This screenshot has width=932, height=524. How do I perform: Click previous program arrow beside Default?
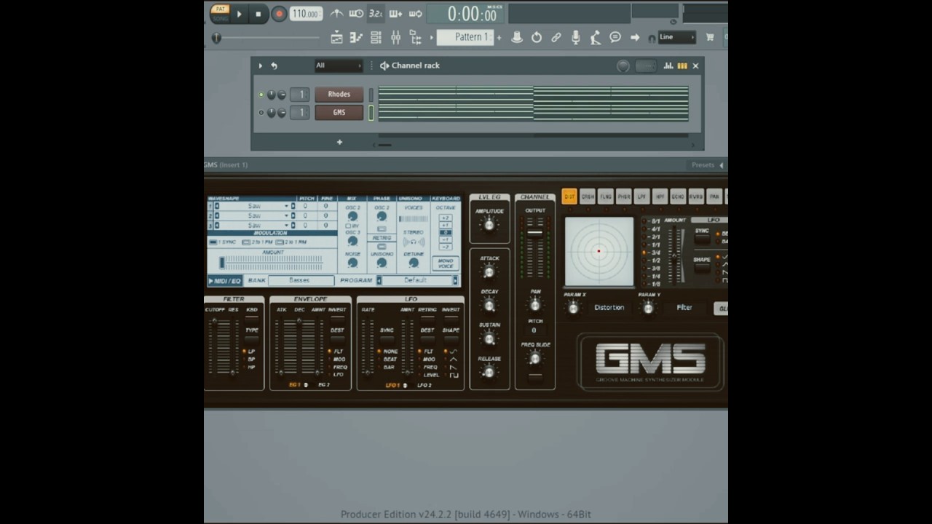pyautogui.click(x=379, y=280)
